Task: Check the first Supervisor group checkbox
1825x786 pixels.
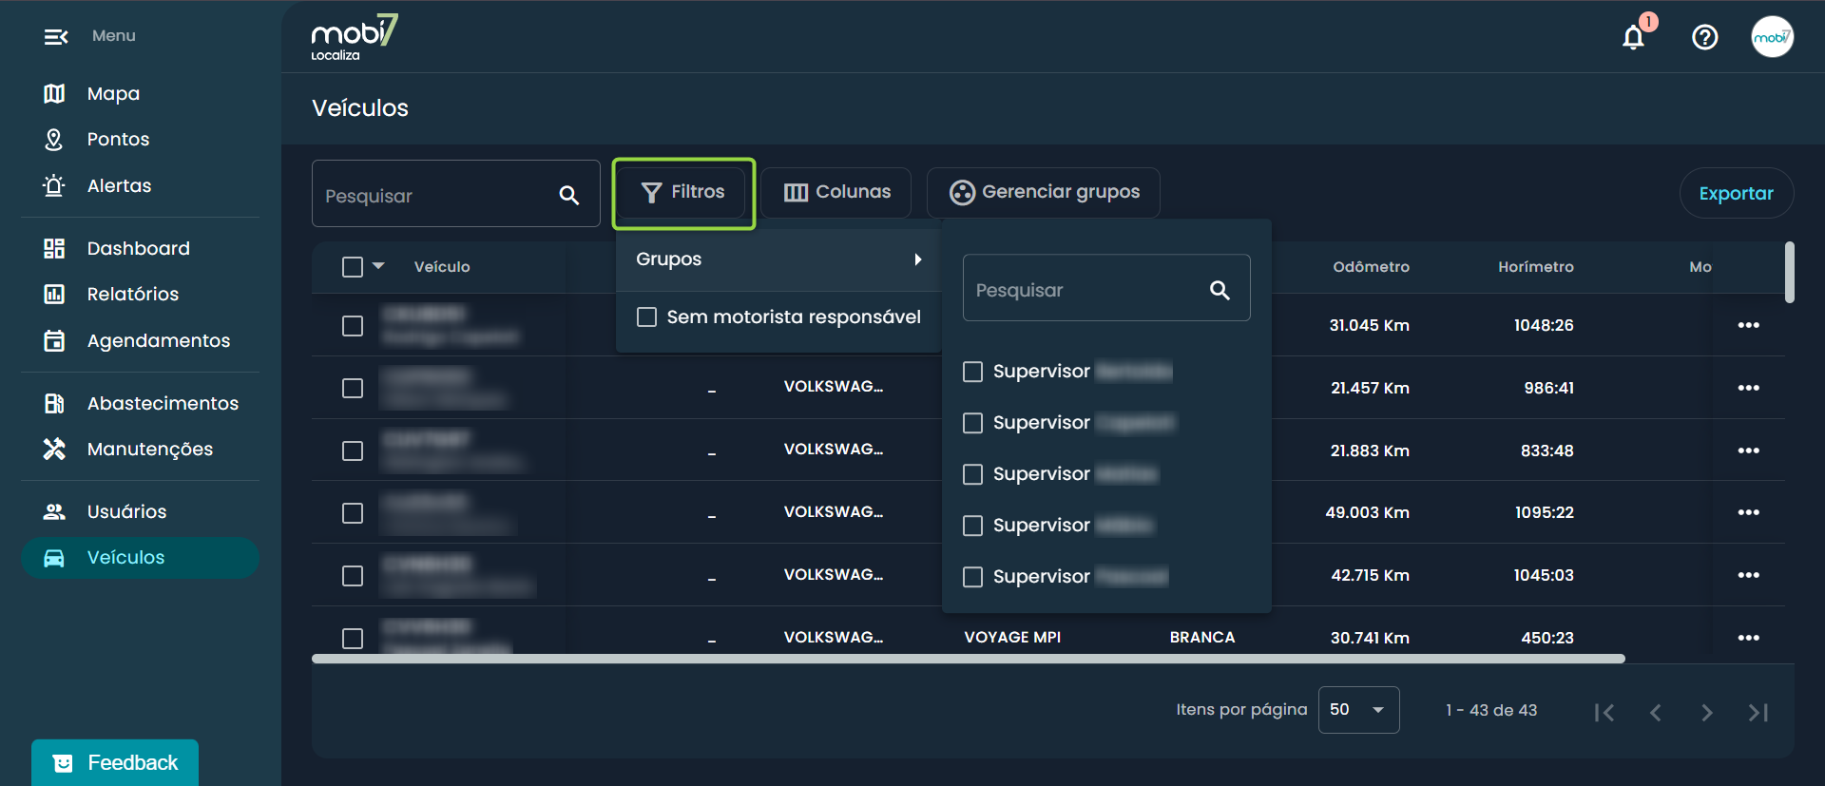Action: 972,372
